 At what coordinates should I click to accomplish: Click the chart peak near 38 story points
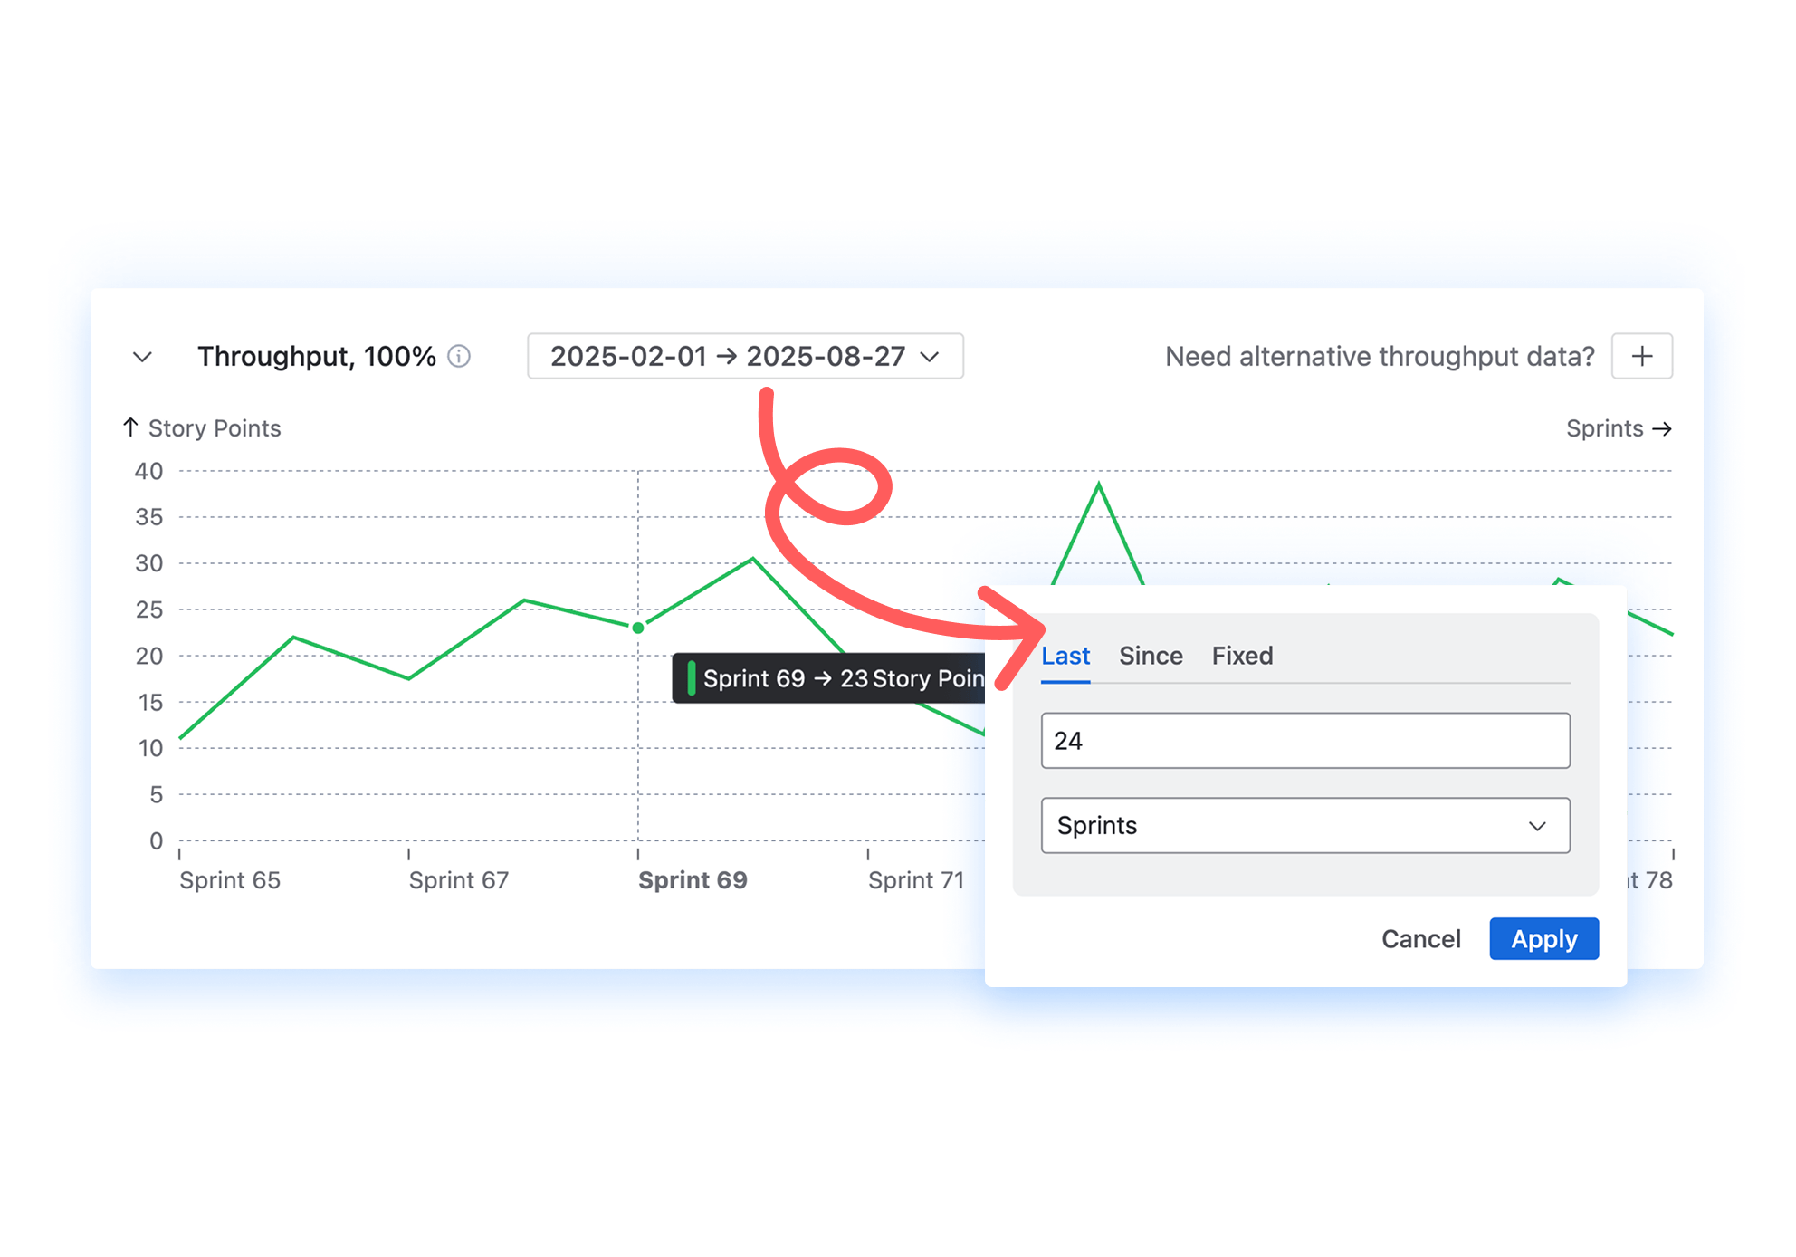tap(1098, 486)
